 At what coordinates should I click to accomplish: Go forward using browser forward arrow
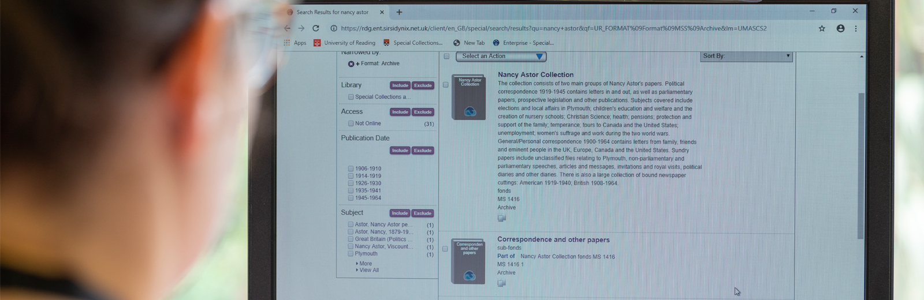[x=301, y=28]
